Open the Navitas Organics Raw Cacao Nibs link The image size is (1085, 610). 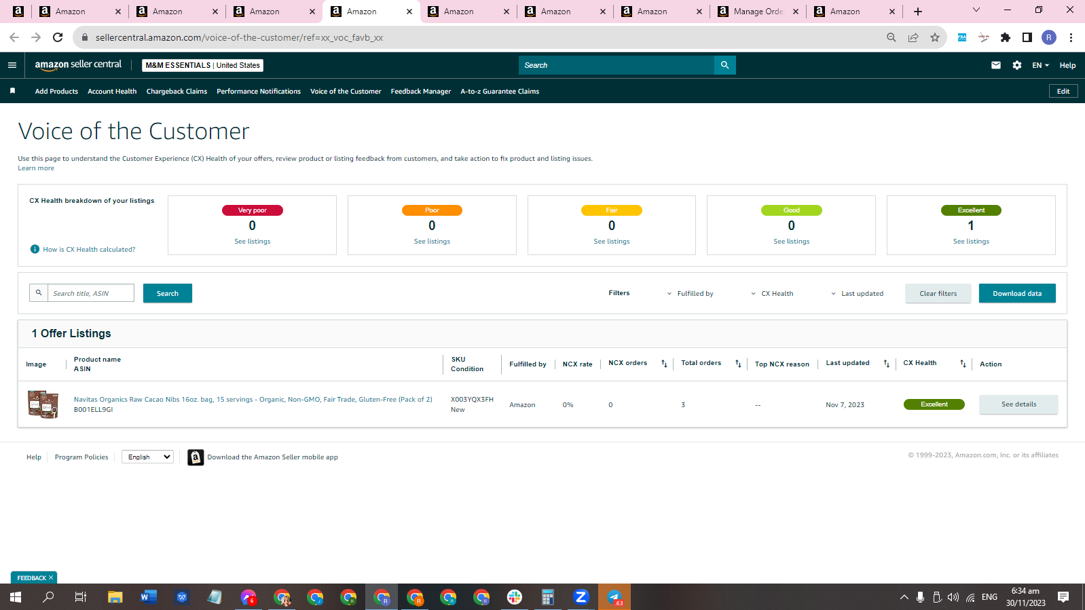(253, 399)
